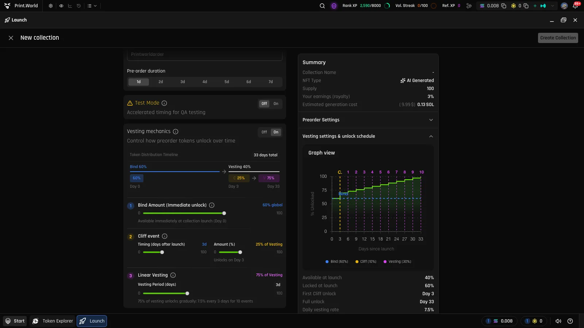Open the list view dropdown in top bar

[x=92, y=6]
